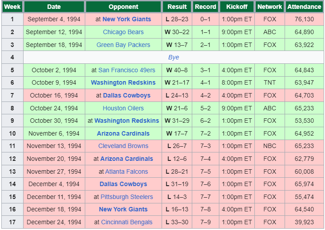Open New York Giants link in week 1
325x230 pixels.
127,19
